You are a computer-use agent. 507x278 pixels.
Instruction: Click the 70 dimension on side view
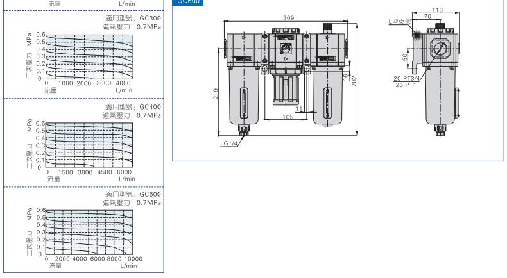point(427,16)
